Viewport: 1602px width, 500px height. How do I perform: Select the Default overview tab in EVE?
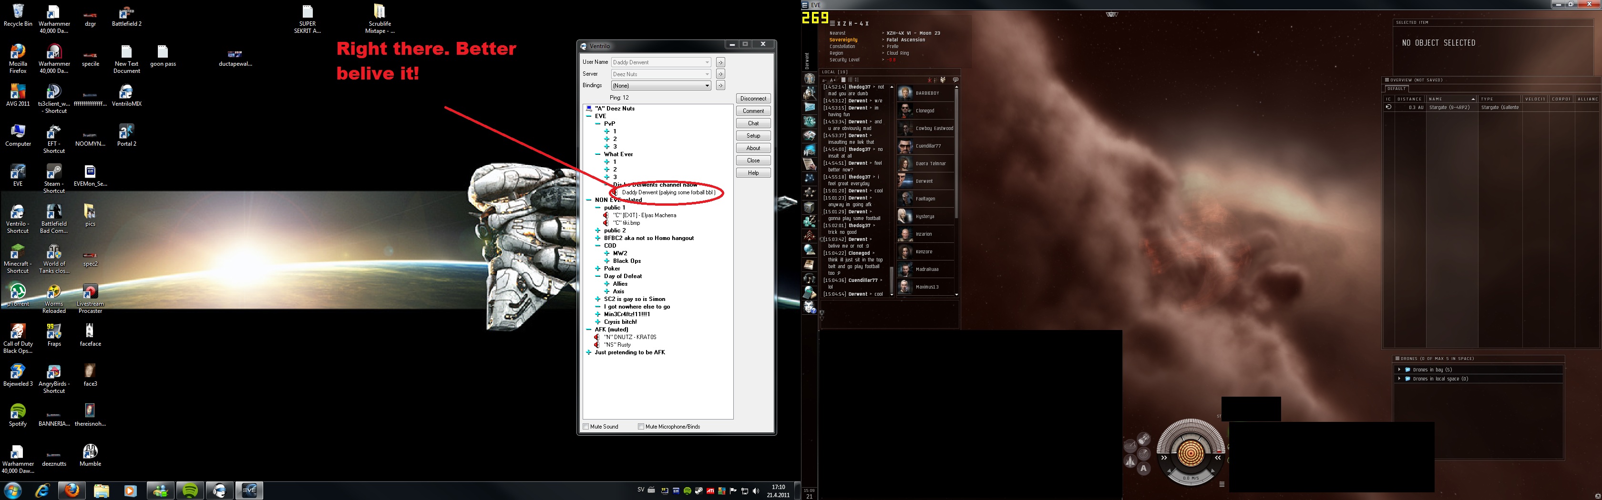1397,89
